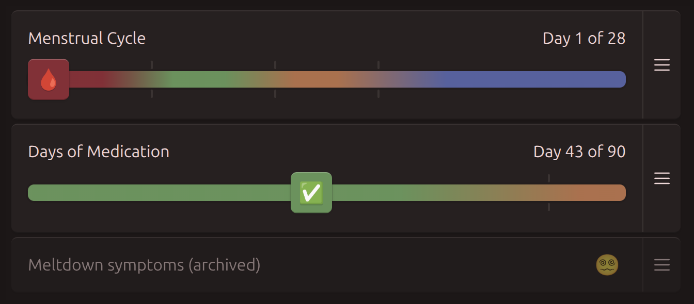Click the Day 1 of 28 counter
This screenshot has height=304, width=694.
click(x=583, y=38)
